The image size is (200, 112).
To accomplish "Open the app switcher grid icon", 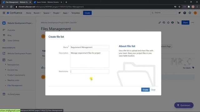I will click(x=4, y=13).
